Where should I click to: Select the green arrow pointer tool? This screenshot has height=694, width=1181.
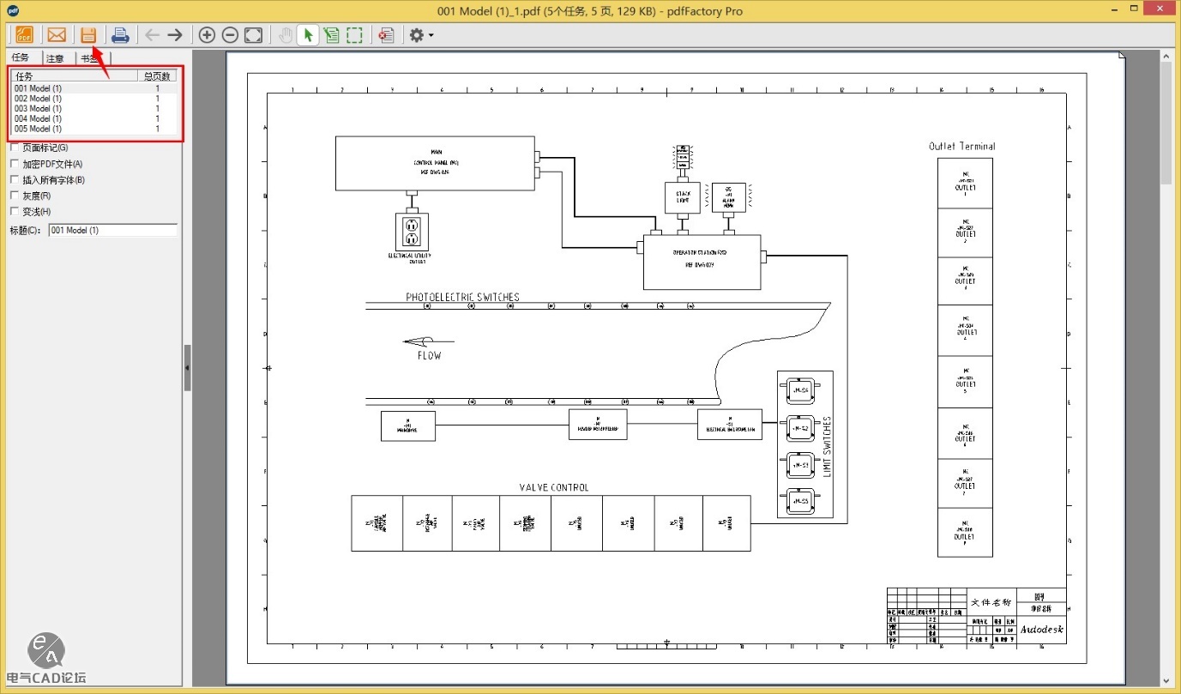coord(309,35)
